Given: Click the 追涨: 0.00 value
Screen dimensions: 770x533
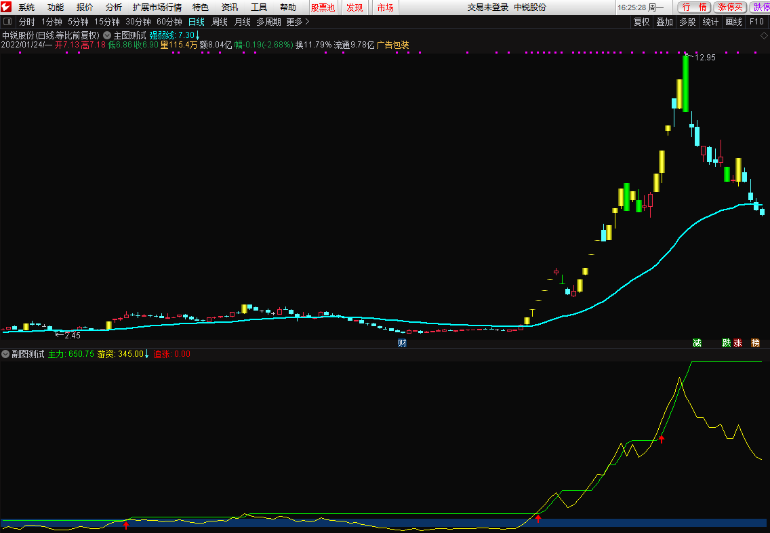Looking at the screenshot, I should click(x=172, y=354).
